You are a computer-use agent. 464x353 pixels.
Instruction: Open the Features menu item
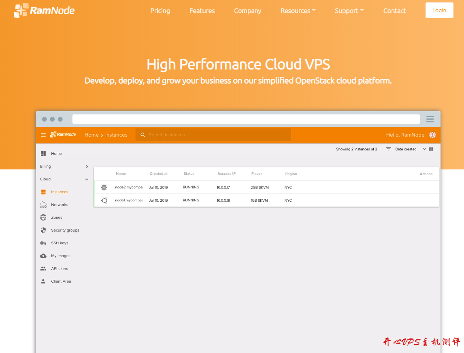tap(202, 11)
